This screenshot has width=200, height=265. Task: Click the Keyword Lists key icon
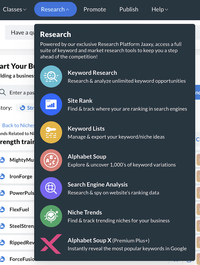(x=51, y=132)
